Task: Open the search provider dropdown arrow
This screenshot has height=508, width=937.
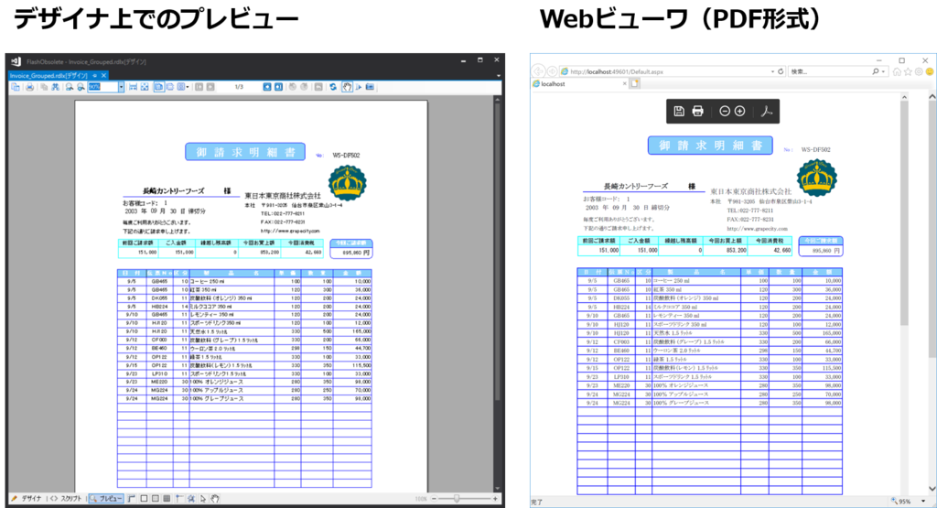Action: point(883,71)
